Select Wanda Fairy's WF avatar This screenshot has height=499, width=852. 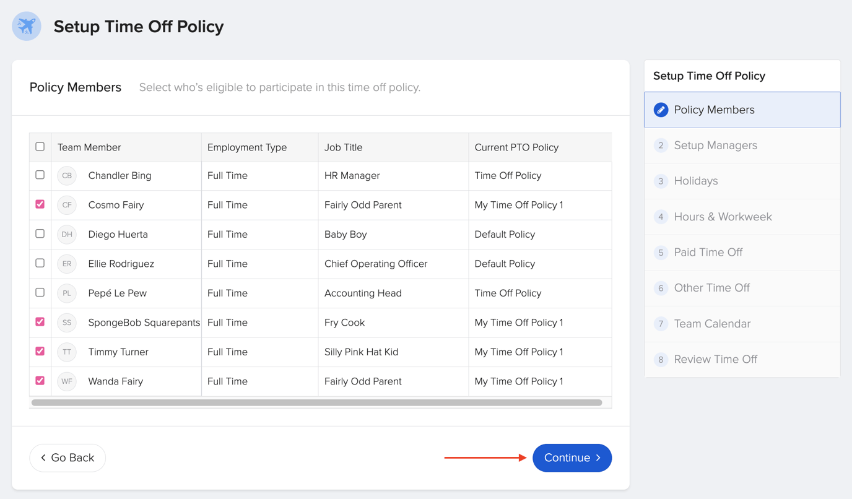(66, 381)
